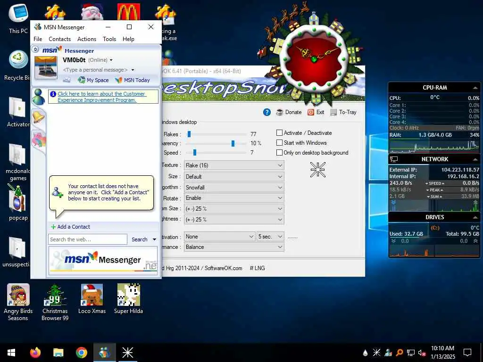Open the personal message dropdown arrow
Image resolution: width=483 pixels, height=362 pixels.
[x=133, y=70]
